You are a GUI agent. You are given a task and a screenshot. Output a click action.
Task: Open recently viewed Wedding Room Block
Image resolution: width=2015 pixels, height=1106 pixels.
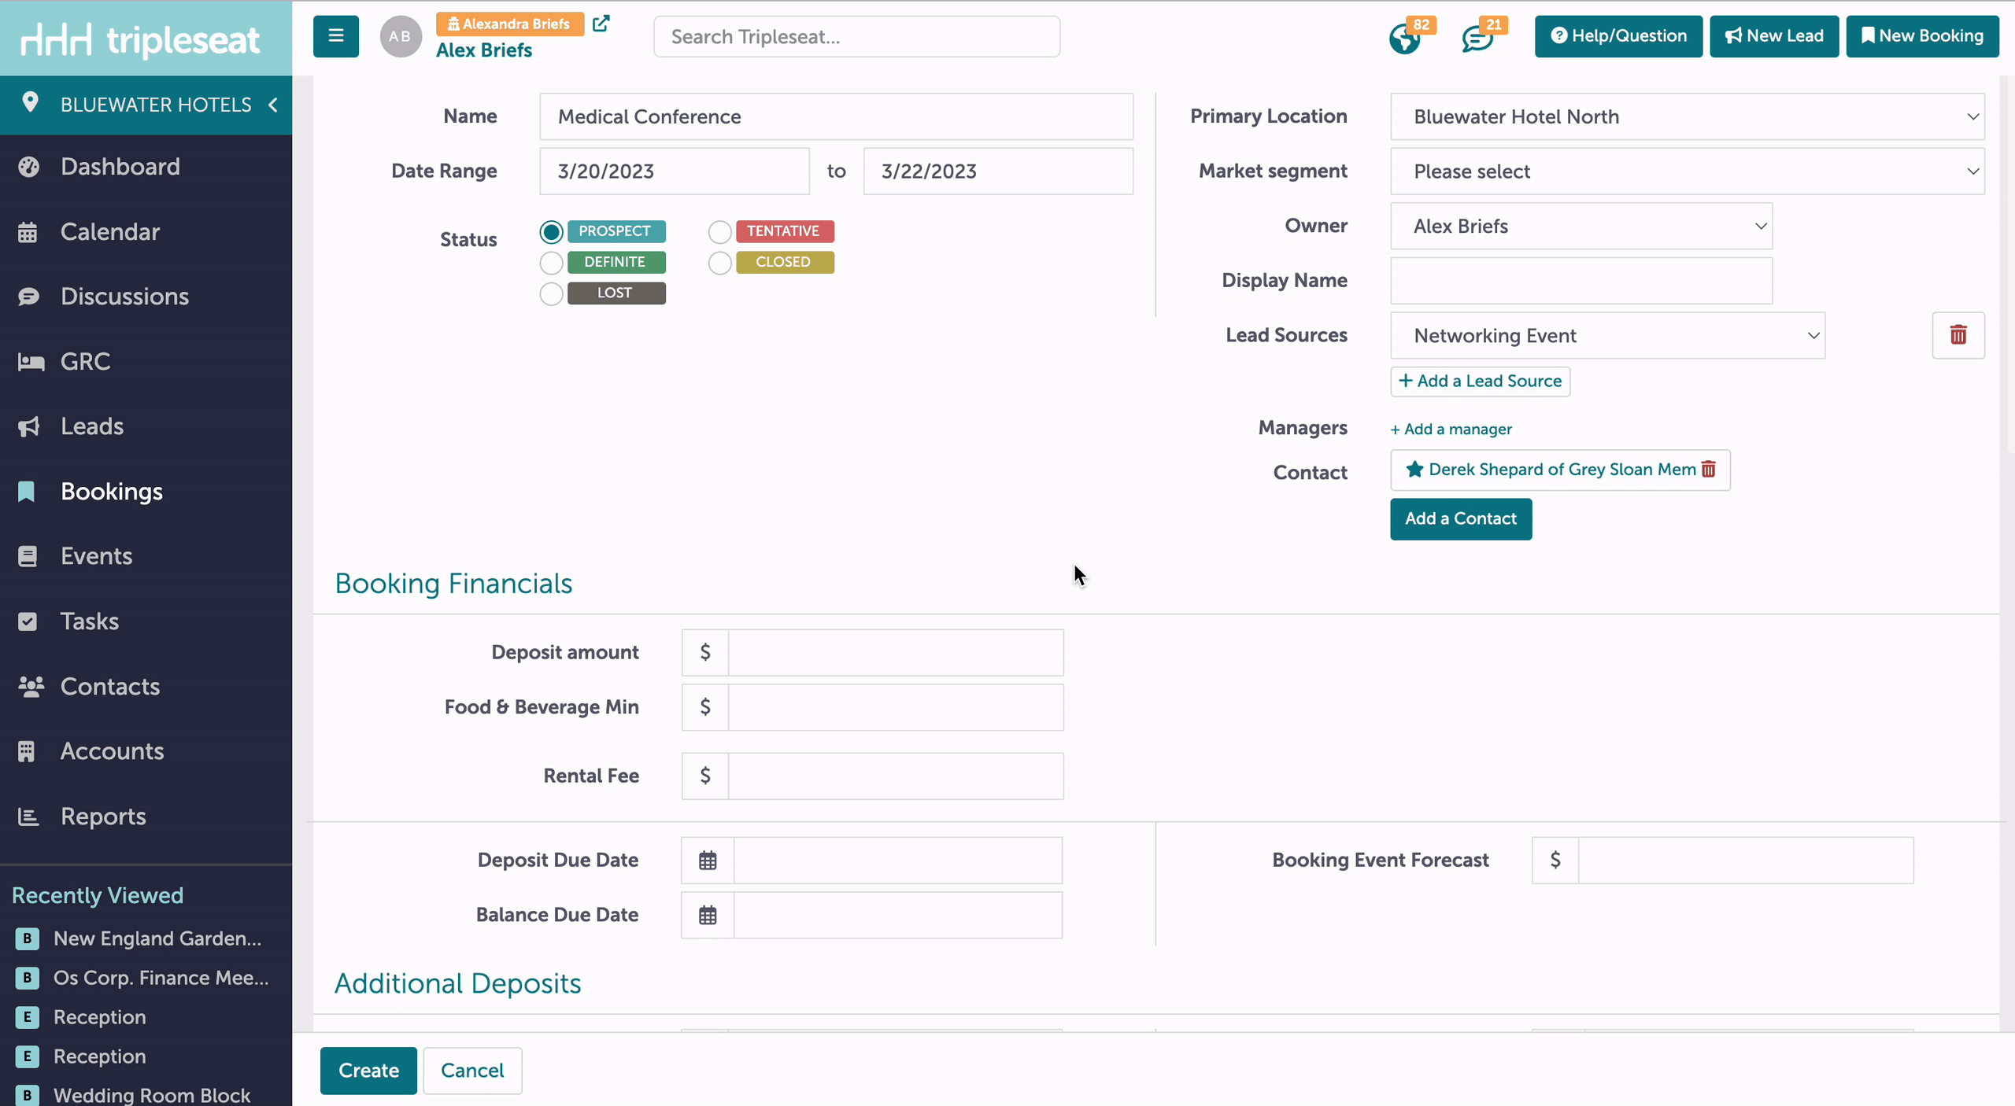click(152, 1095)
